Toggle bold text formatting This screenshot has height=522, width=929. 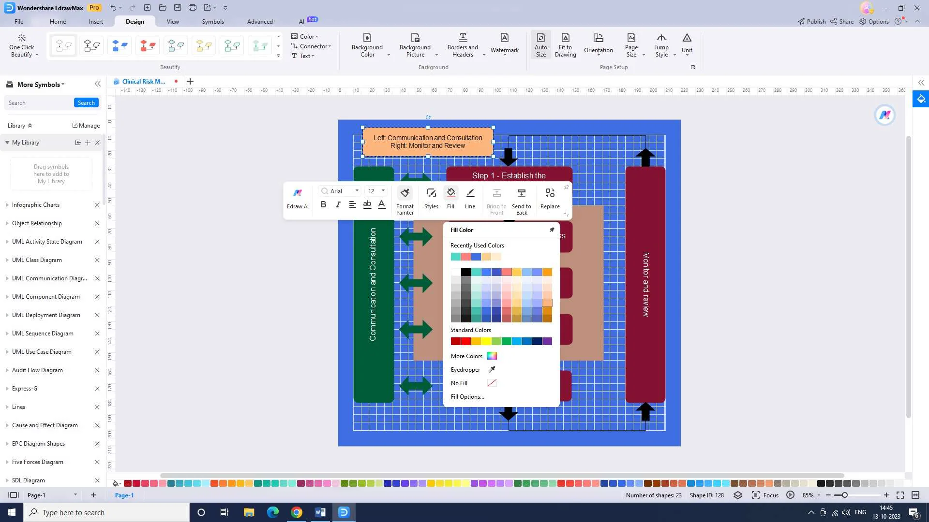pos(323,204)
